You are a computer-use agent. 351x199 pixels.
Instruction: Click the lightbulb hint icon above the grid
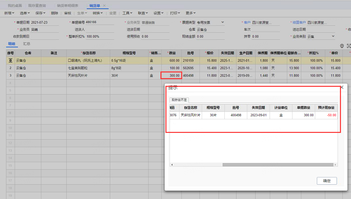tap(342, 46)
